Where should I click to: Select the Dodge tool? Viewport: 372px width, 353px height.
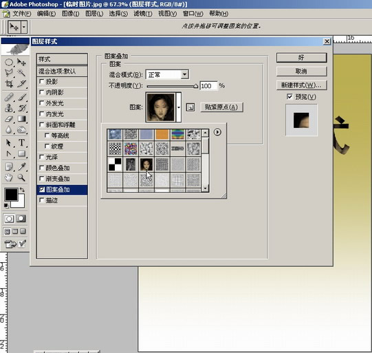coord(21,129)
